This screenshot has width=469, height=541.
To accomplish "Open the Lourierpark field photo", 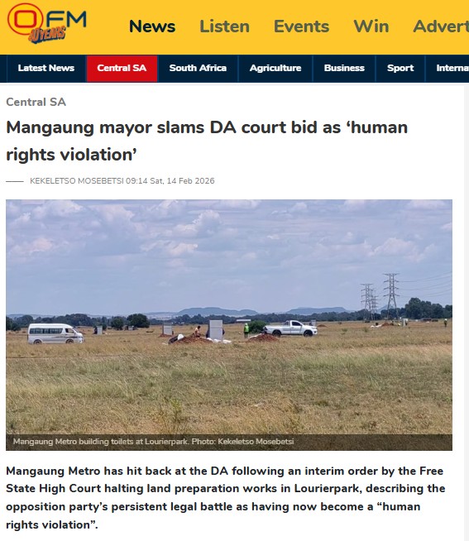I will [x=229, y=318].
